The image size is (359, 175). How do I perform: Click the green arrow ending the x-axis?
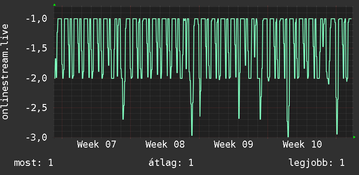(354, 137)
